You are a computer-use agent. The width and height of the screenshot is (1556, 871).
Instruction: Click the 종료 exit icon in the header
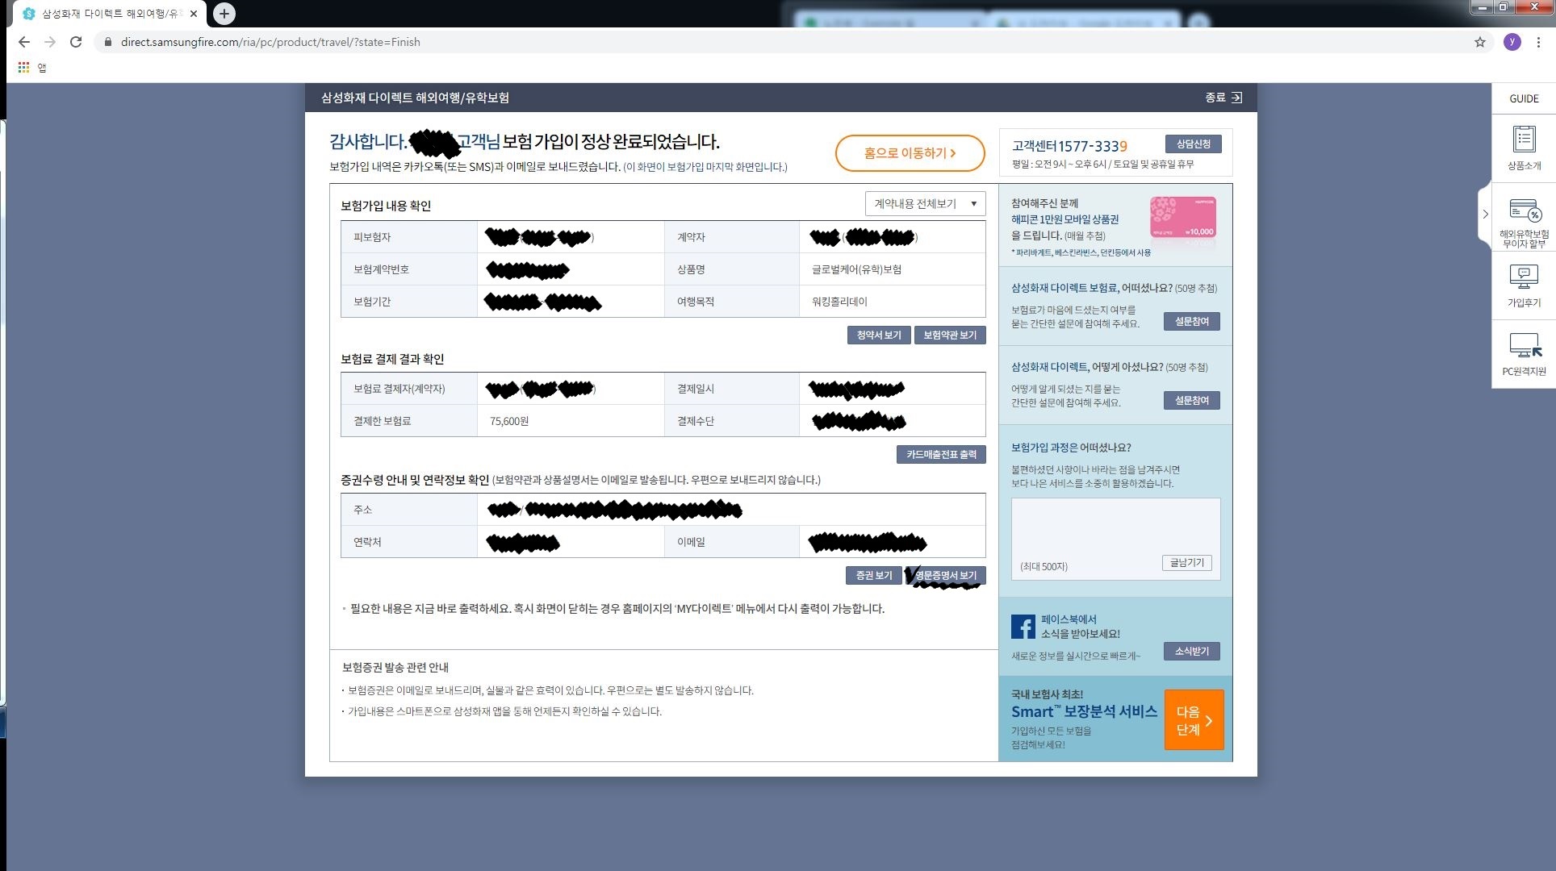1236,98
